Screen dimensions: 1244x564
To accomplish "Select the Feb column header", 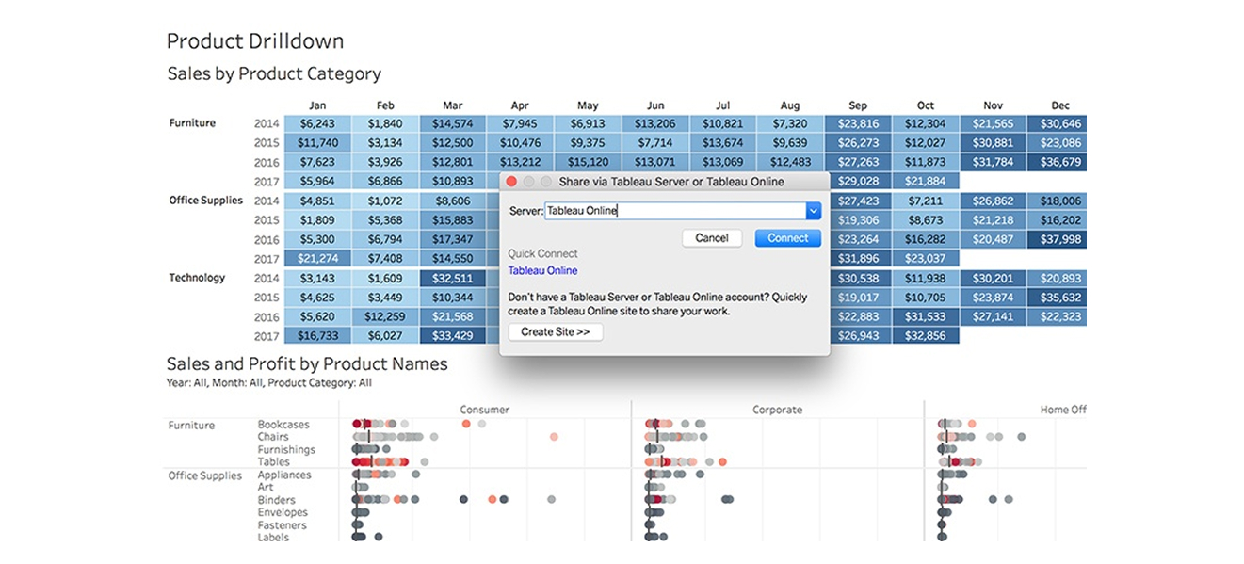I will point(385,105).
